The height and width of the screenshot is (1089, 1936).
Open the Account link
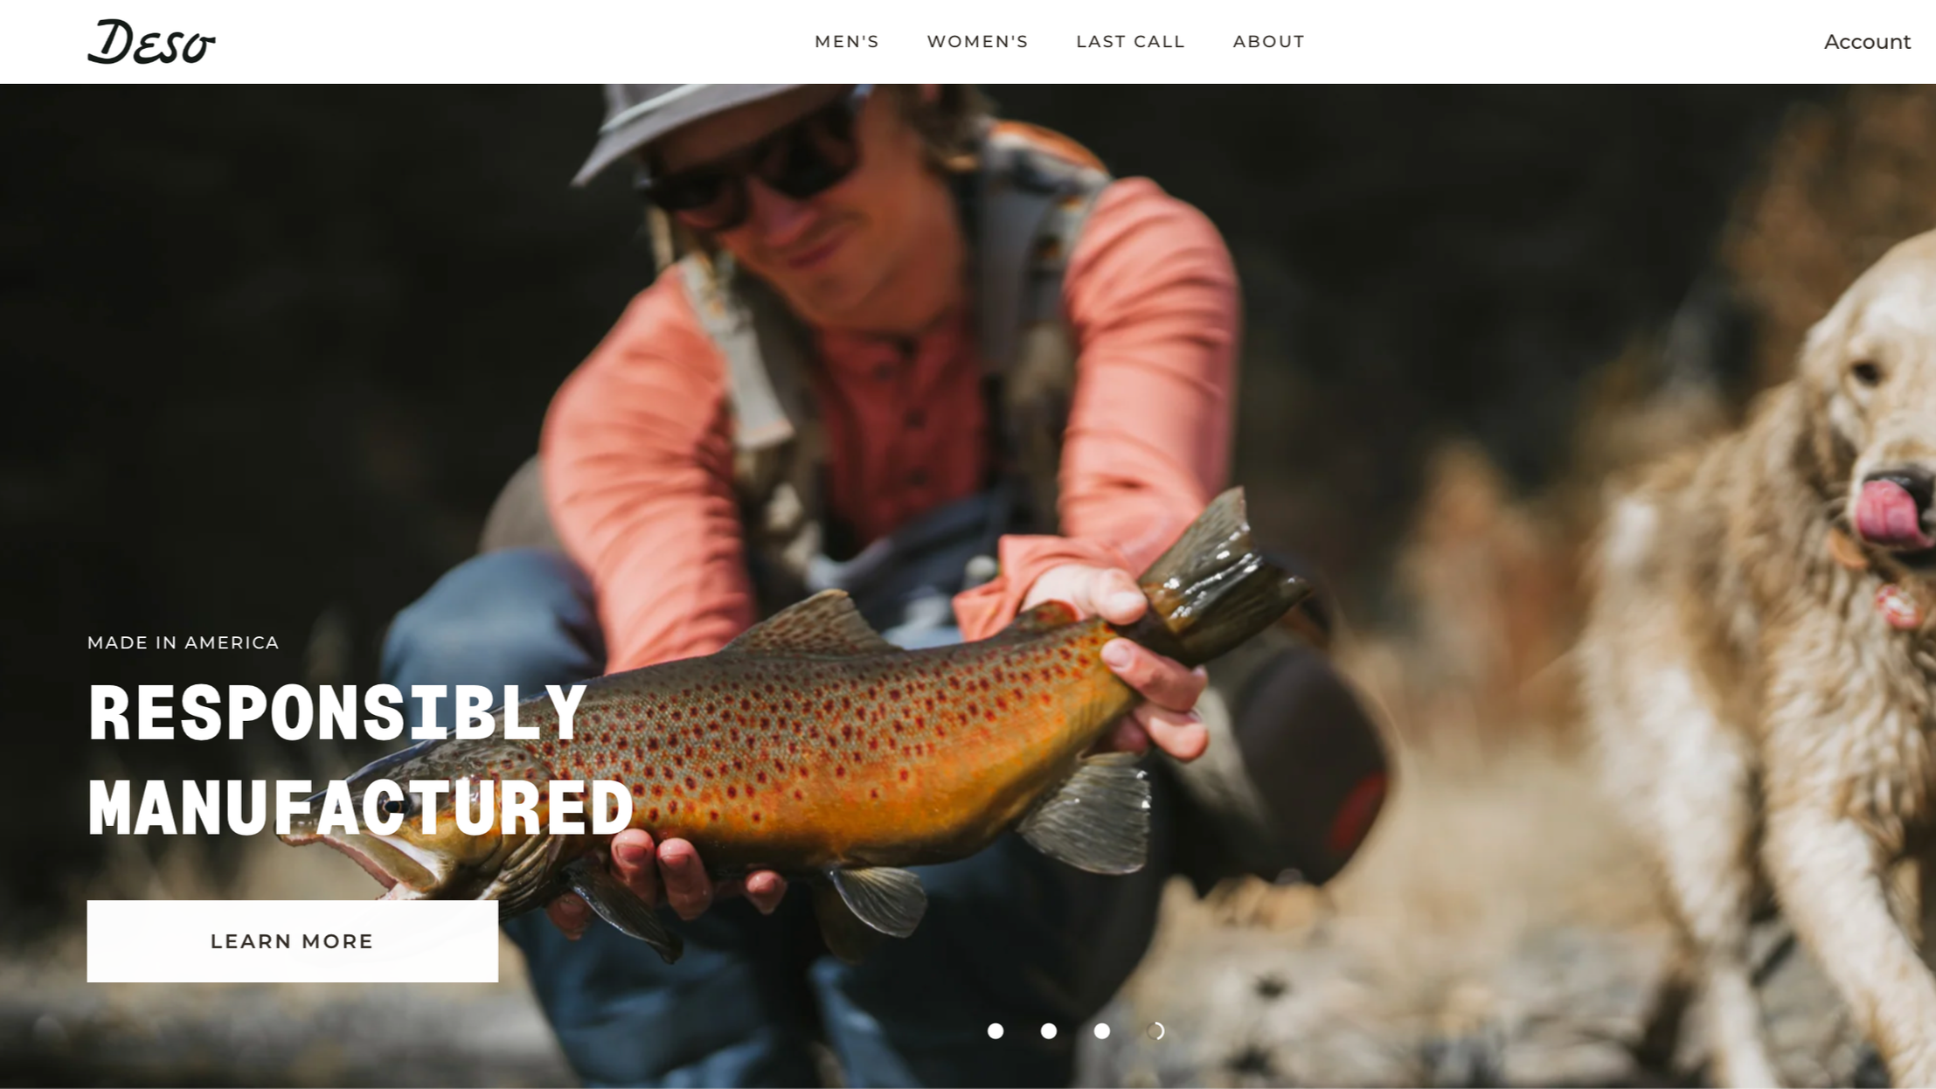tap(1867, 42)
